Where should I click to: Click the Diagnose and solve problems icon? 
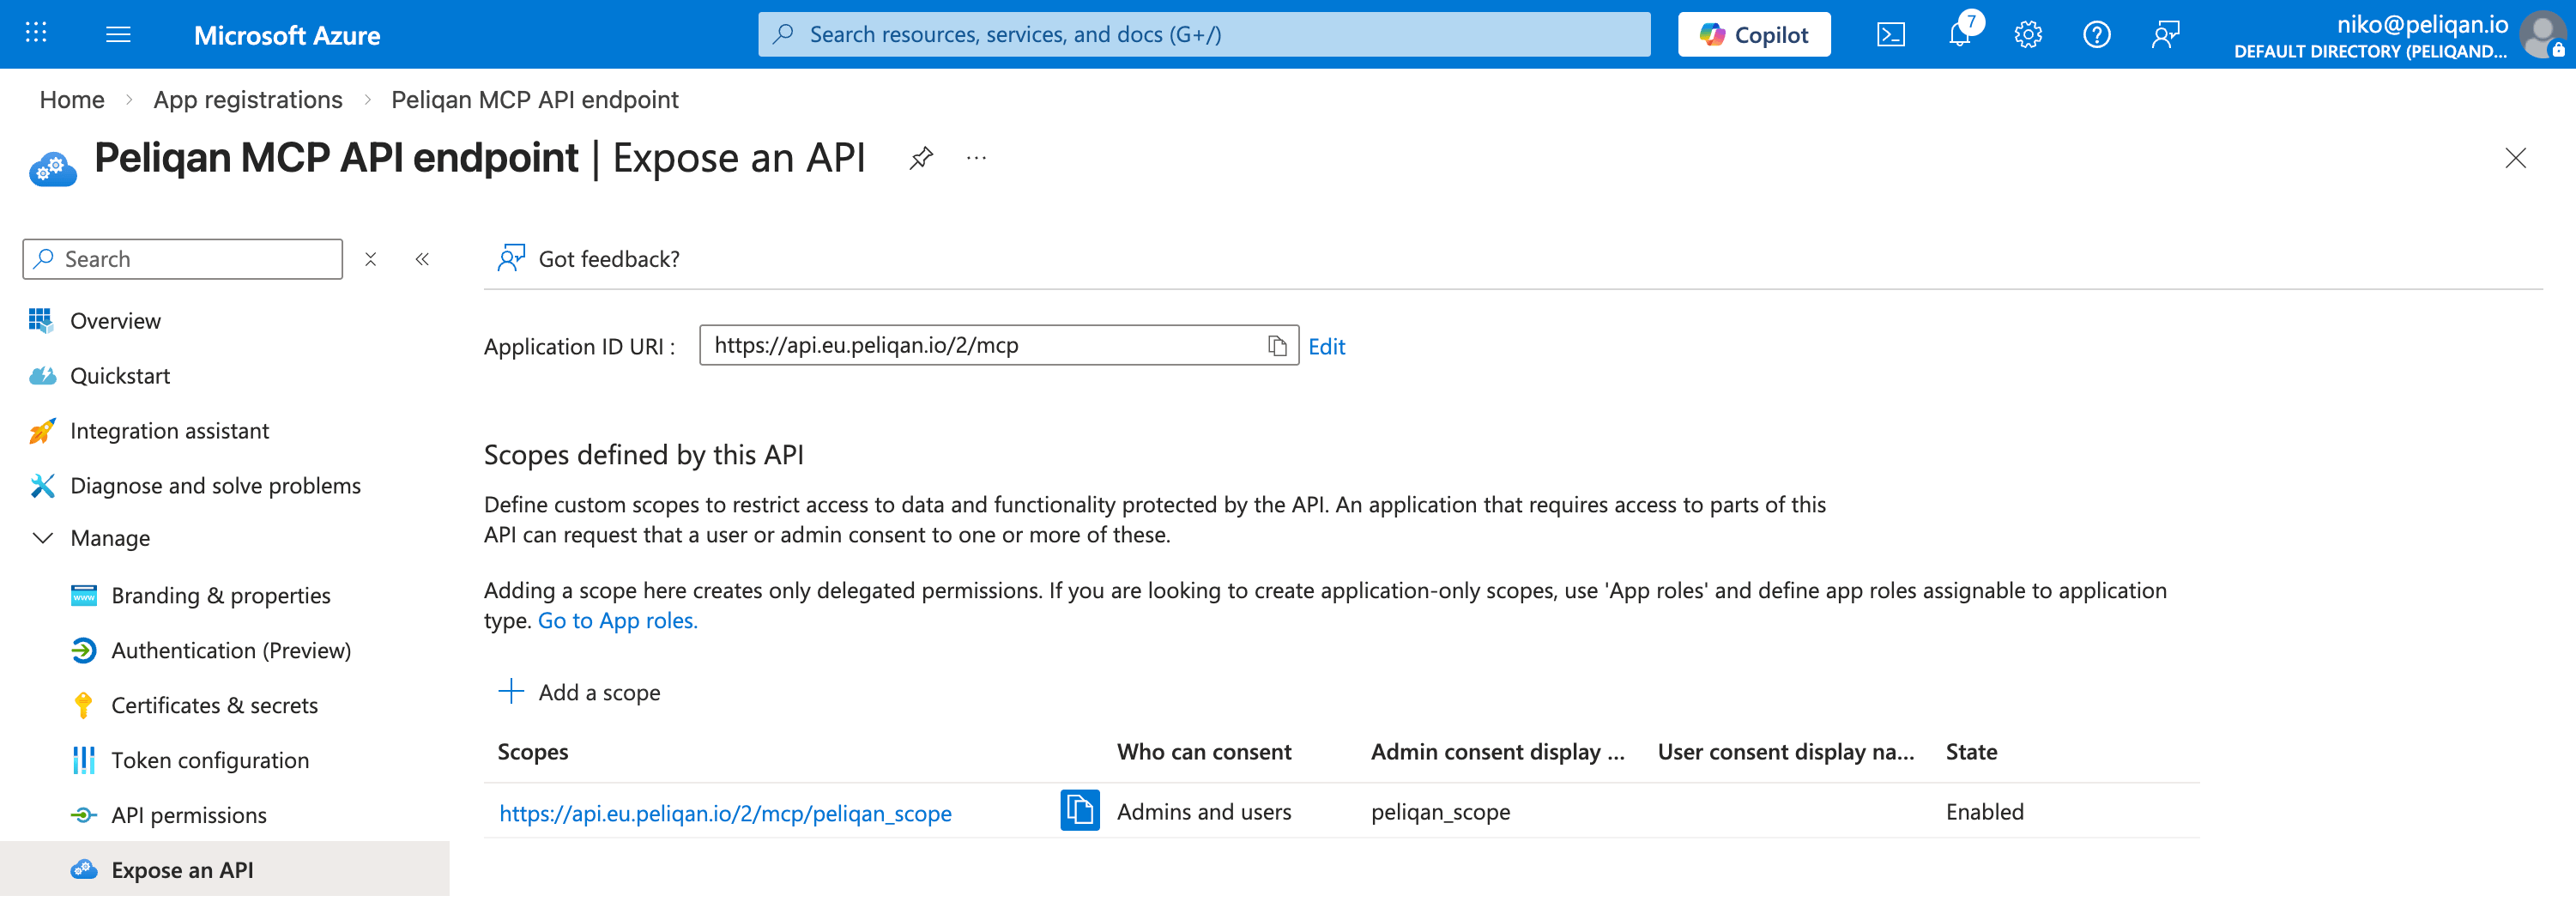(42, 485)
